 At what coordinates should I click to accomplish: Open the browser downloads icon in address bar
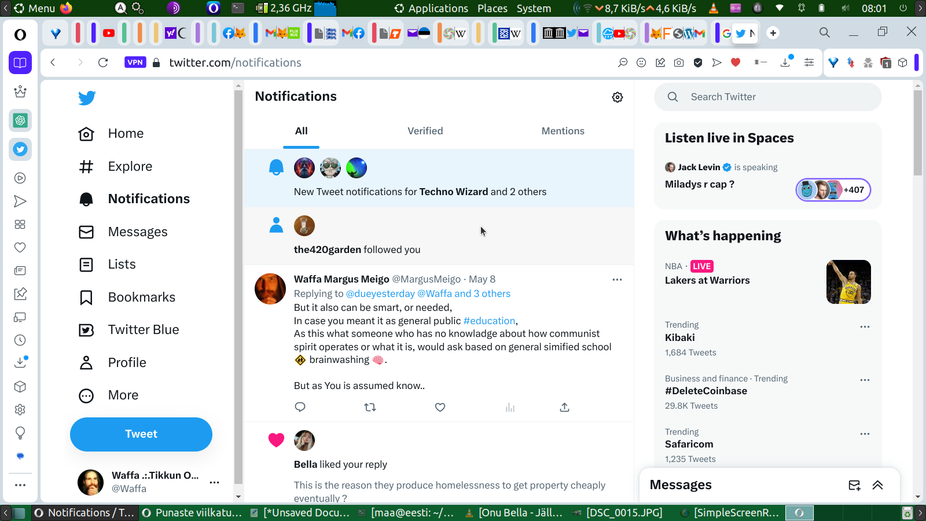tap(786, 62)
